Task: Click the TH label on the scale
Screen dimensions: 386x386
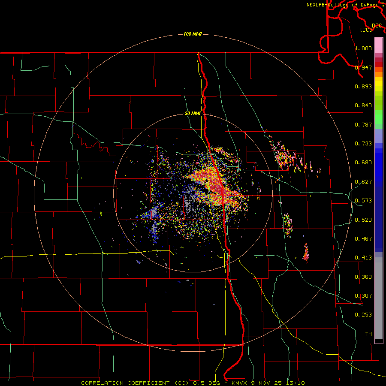Action: (x=368, y=334)
